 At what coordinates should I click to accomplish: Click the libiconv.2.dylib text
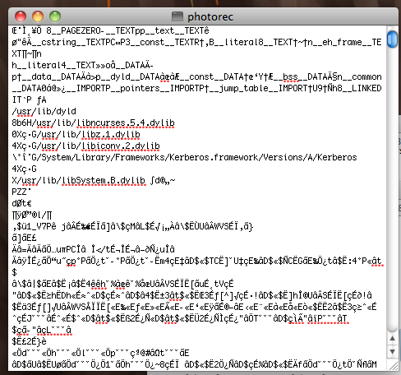click(x=120, y=146)
